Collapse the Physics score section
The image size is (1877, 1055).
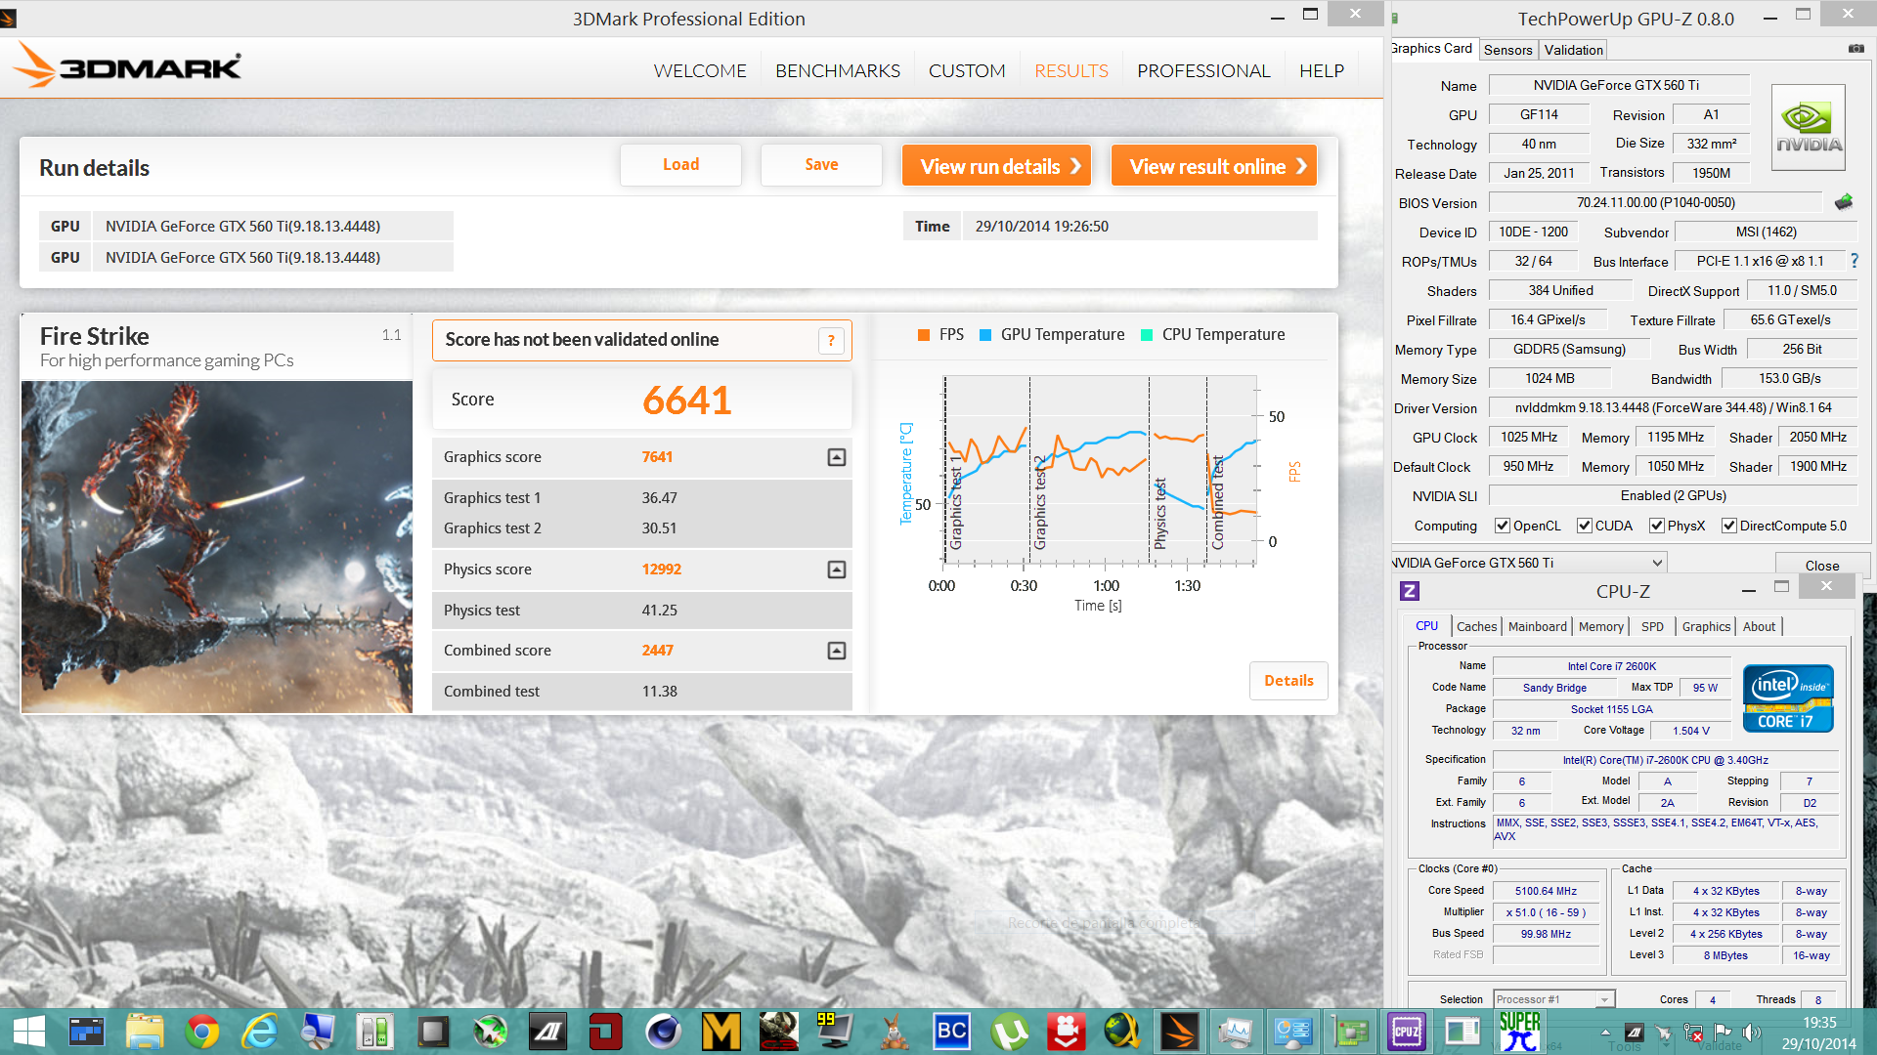click(x=837, y=570)
